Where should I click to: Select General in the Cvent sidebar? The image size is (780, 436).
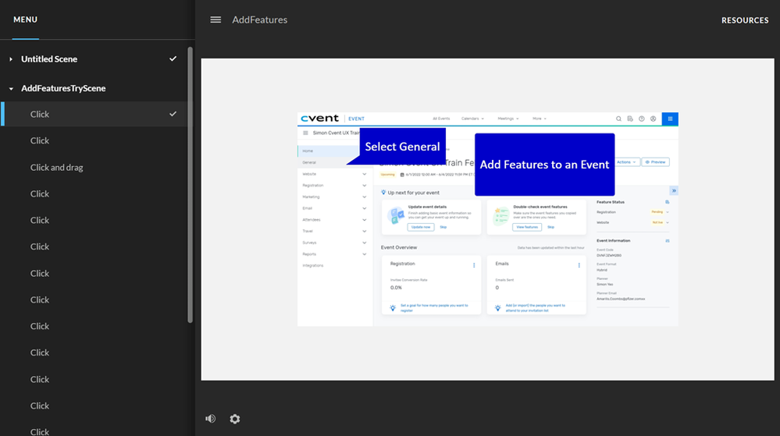click(x=309, y=162)
